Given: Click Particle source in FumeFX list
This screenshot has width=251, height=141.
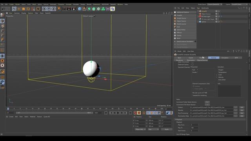Looking at the screenshot, I should click(x=185, y=24).
